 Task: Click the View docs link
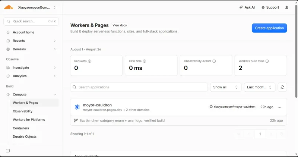(120, 25)
